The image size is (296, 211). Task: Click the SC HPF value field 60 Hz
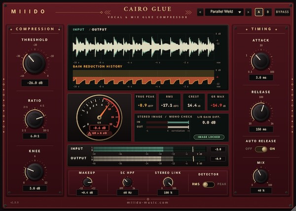click(128, 192)
